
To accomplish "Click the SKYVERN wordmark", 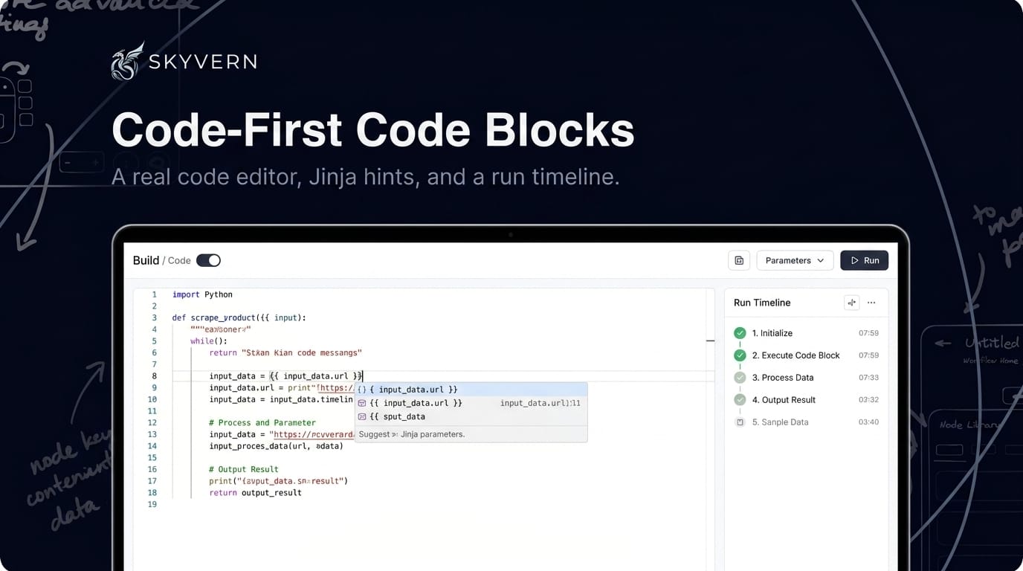I will tap(202, 62).
